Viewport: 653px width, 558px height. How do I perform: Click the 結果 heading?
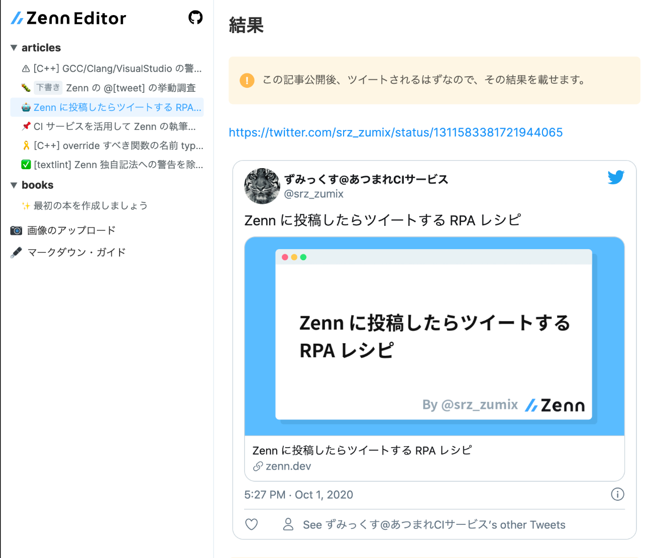coord(246,25)
